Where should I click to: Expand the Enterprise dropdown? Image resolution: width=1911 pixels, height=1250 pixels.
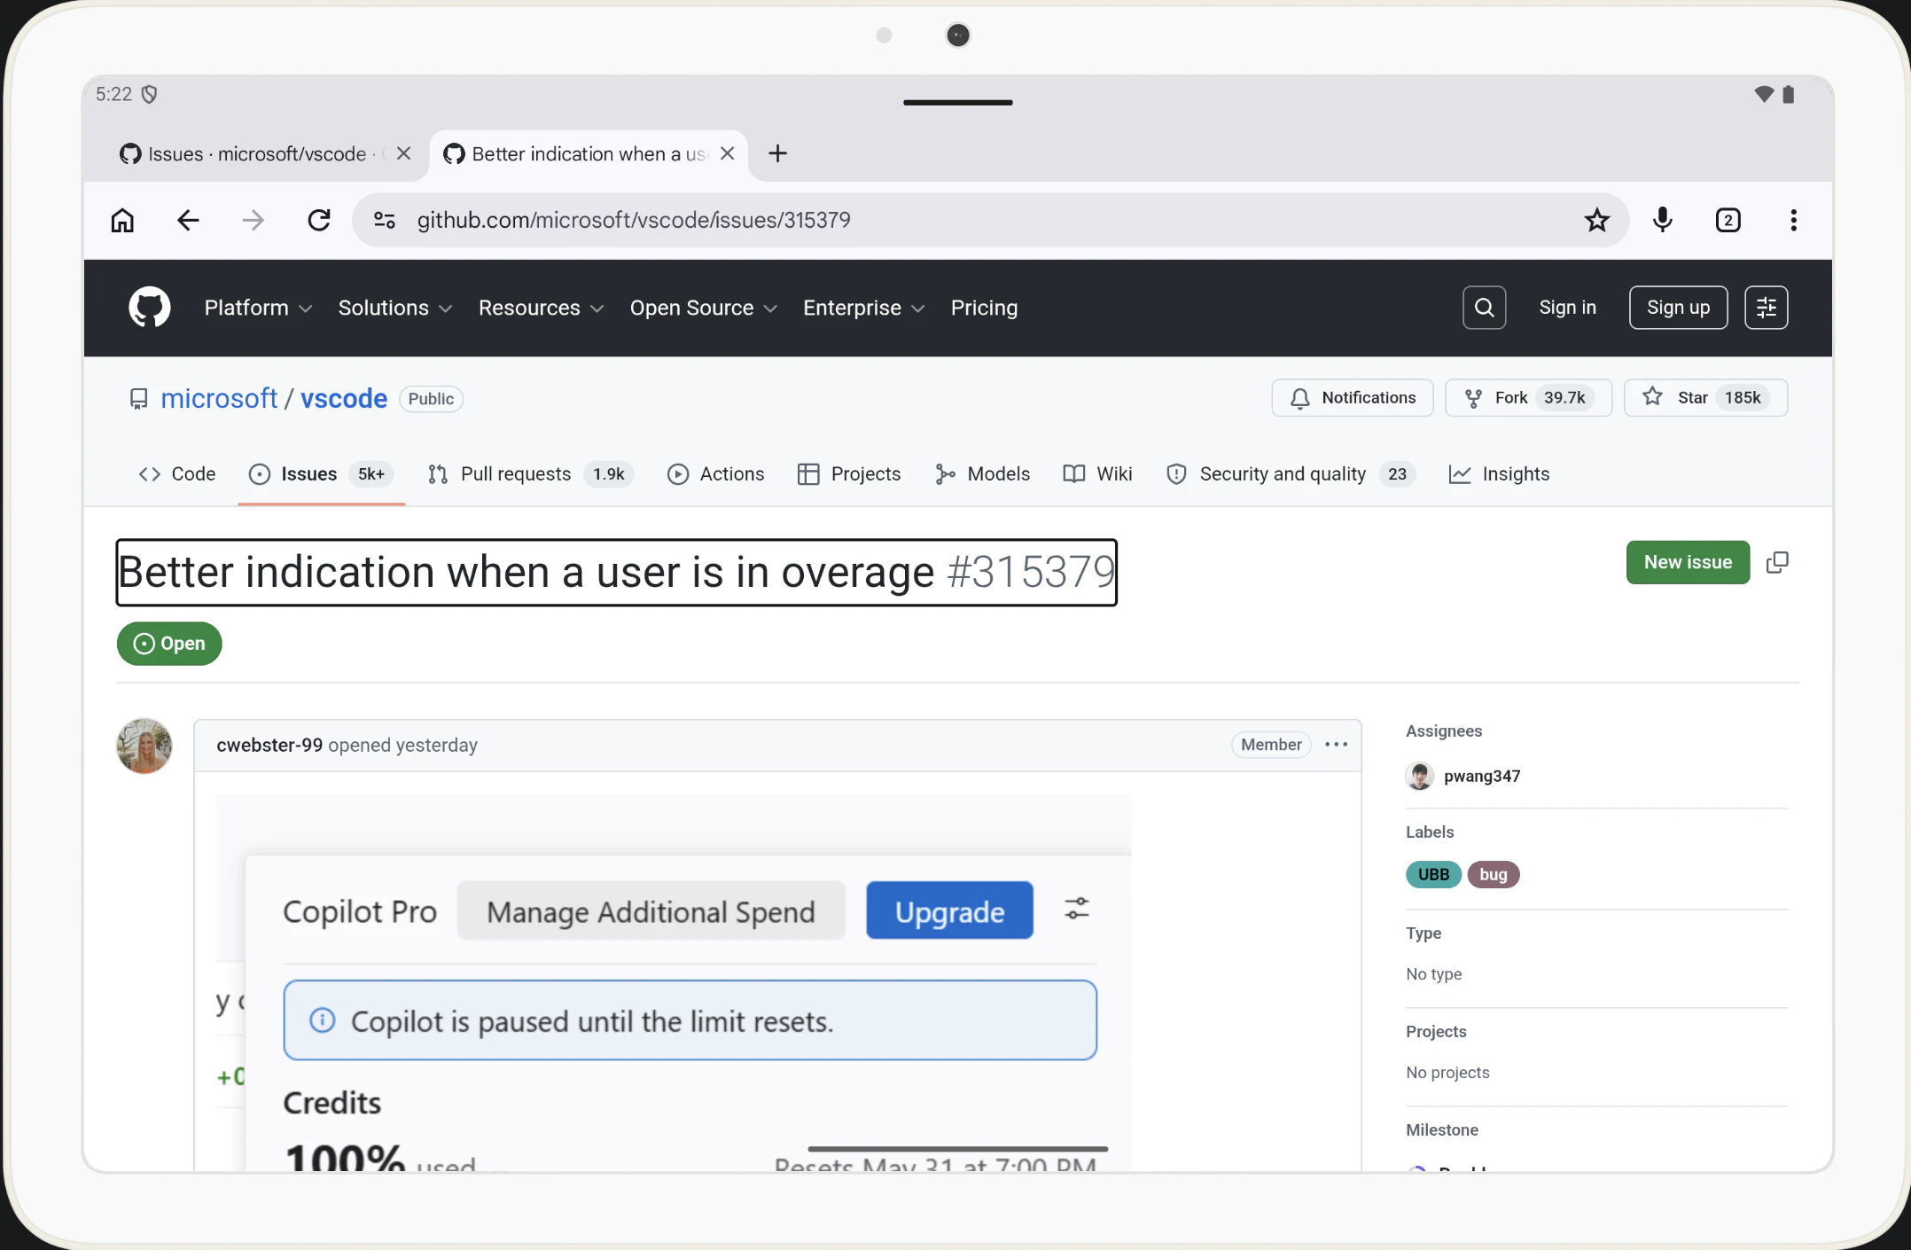(x=864, y=308)
